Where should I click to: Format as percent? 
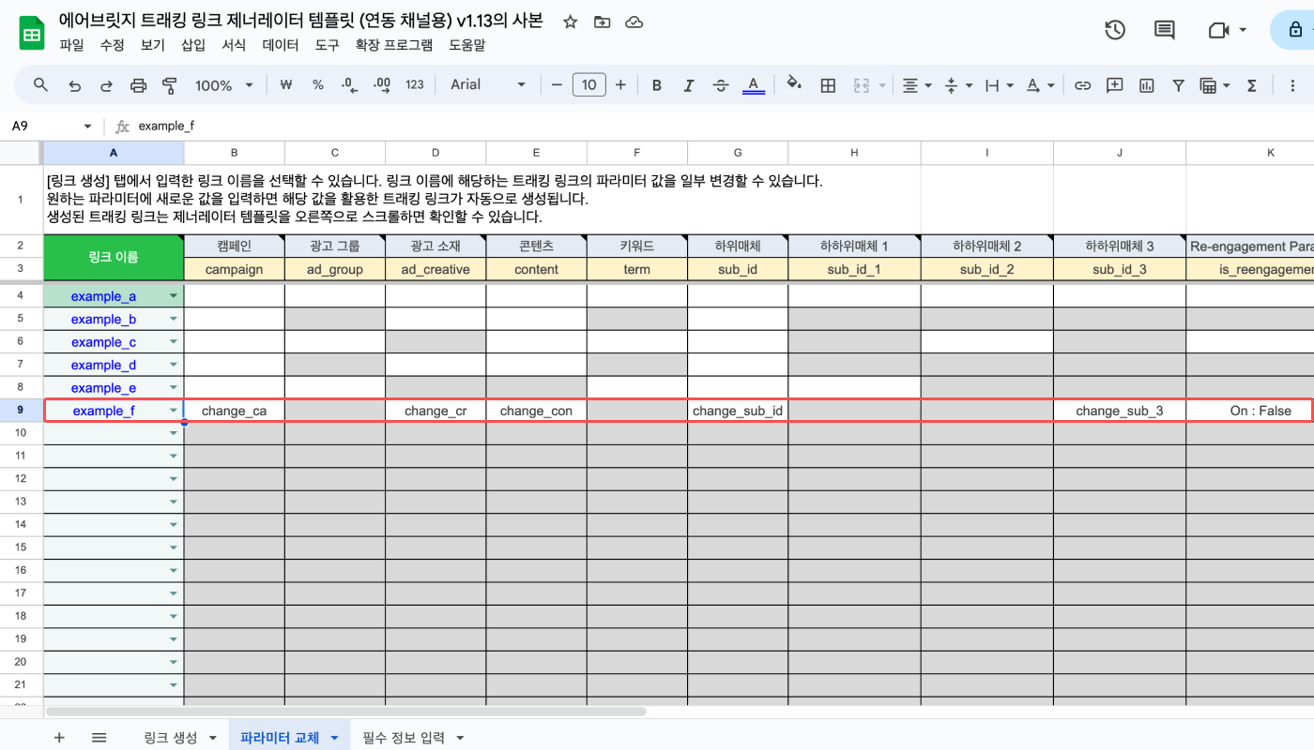click(x=318, y=85)
